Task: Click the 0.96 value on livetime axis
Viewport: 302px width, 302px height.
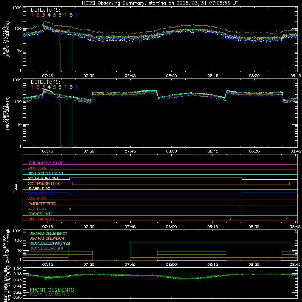Action: pos(17,280)
